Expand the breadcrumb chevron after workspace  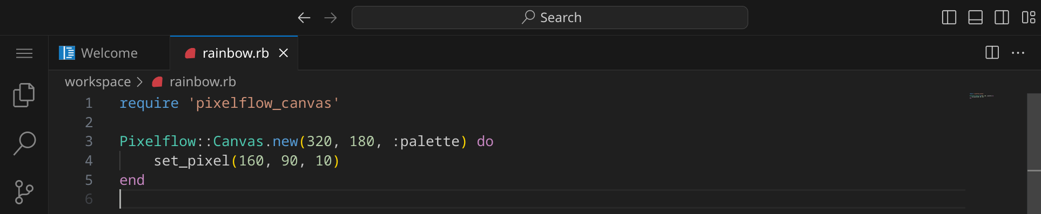(x=139, y=82)
